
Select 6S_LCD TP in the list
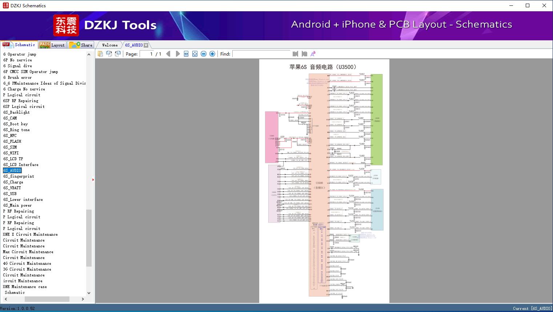[x=13, y=159]
